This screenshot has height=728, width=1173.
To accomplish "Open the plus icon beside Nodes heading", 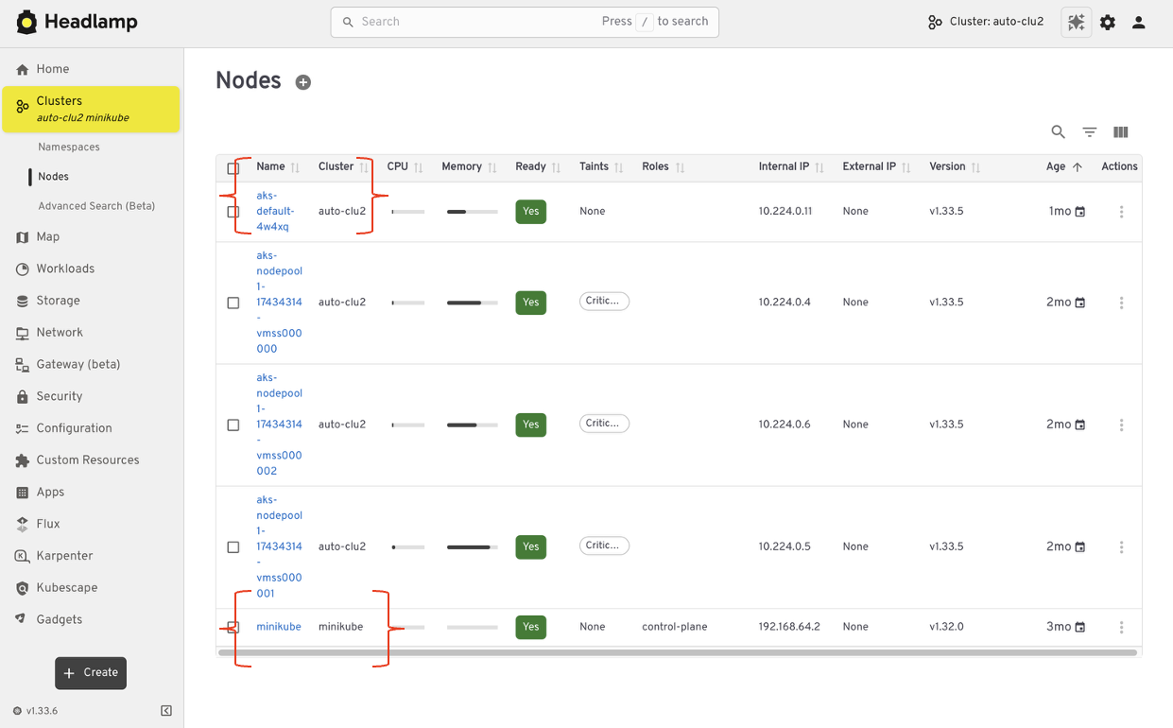I will pyautogui.click(x=302, y=82).
